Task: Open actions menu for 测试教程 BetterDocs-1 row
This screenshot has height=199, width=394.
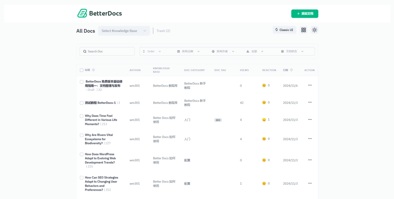Action: [310, 102]
